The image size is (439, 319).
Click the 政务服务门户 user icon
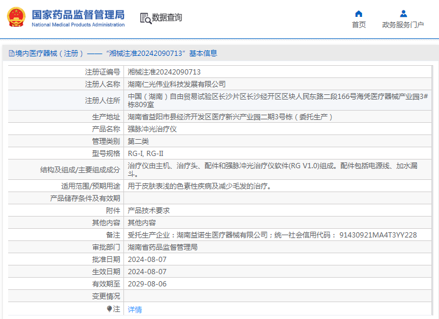tap(403, 13)
